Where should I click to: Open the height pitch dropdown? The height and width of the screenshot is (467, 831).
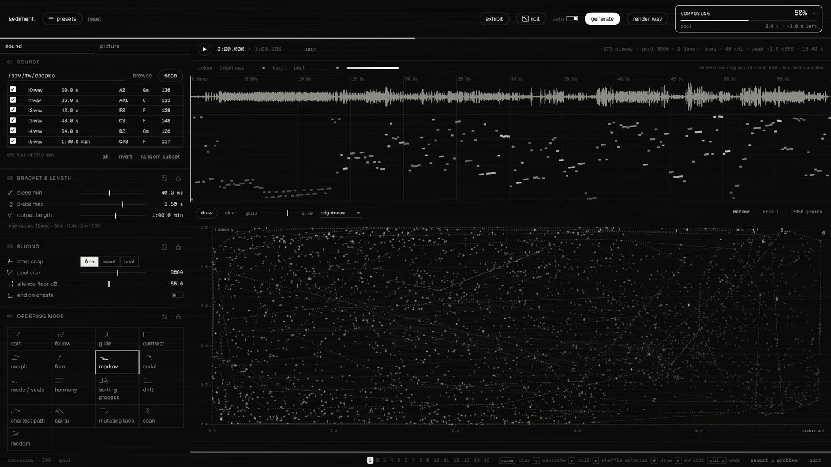coord(317,68)
